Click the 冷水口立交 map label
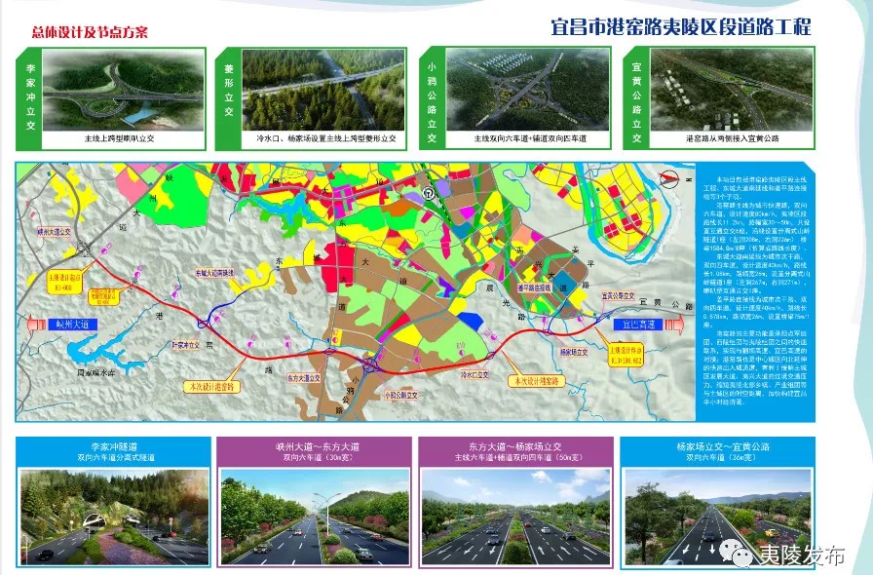 click(474, 375)
